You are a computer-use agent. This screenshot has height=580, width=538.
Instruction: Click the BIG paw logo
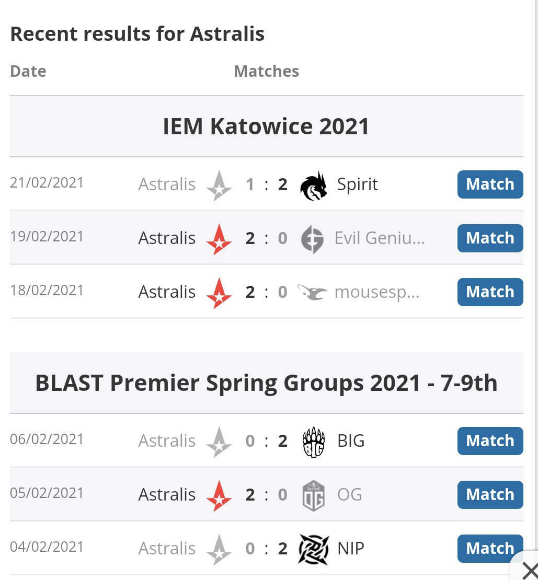pos(313,442)
